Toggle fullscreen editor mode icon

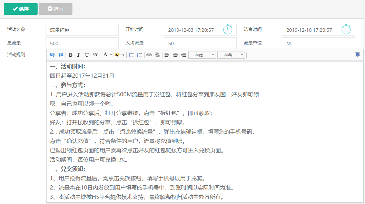357,55
